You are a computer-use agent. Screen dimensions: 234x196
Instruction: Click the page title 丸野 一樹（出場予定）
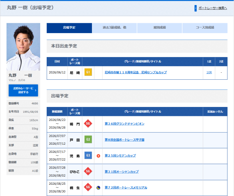[30, 8]
